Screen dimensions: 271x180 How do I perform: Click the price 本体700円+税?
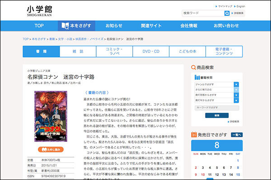point(51,160)
